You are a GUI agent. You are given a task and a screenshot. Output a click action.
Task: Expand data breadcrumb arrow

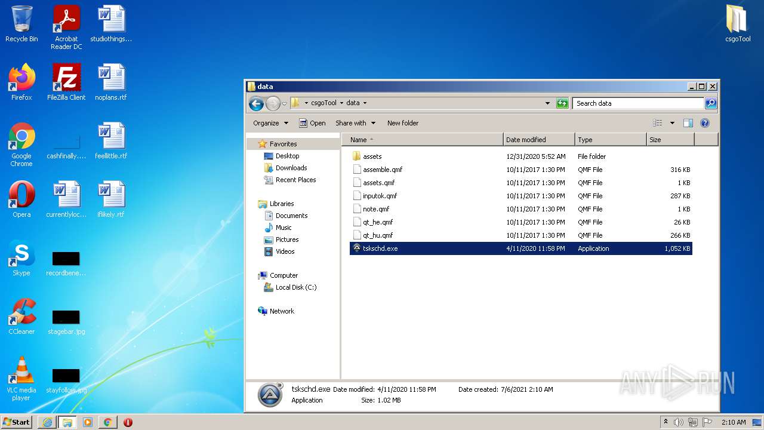[x=365, y=103]
